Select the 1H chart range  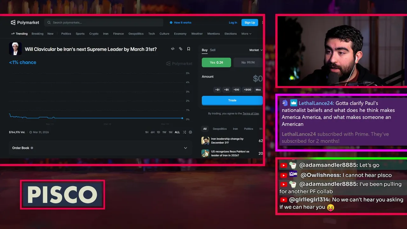coord(147,132)
